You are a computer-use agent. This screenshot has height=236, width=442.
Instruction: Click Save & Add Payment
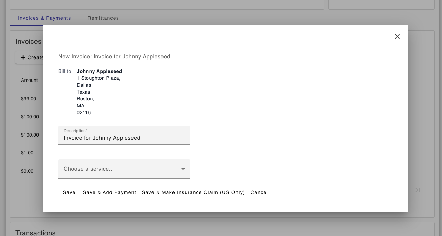click(x=109, y=192)
